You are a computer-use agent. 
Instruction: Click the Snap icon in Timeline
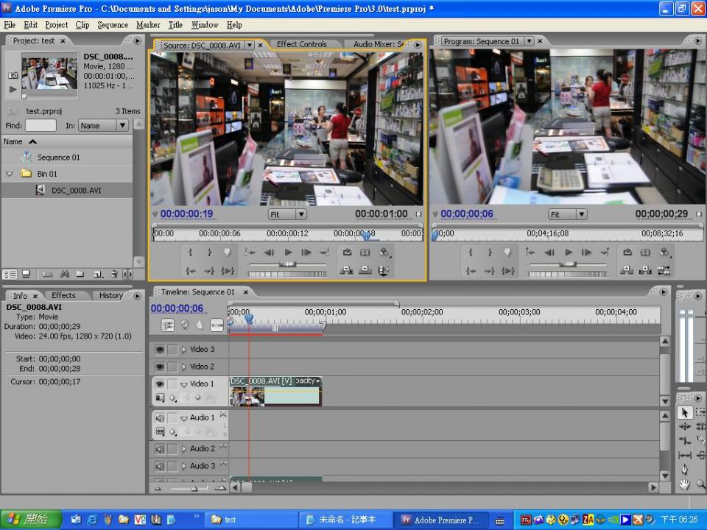pyautogui.click(x=168, y=325)
